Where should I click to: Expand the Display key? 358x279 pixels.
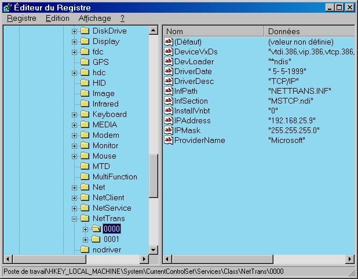click(x=74, y=42)
